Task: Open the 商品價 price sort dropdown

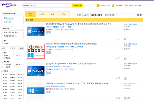Action: [97, 15]
